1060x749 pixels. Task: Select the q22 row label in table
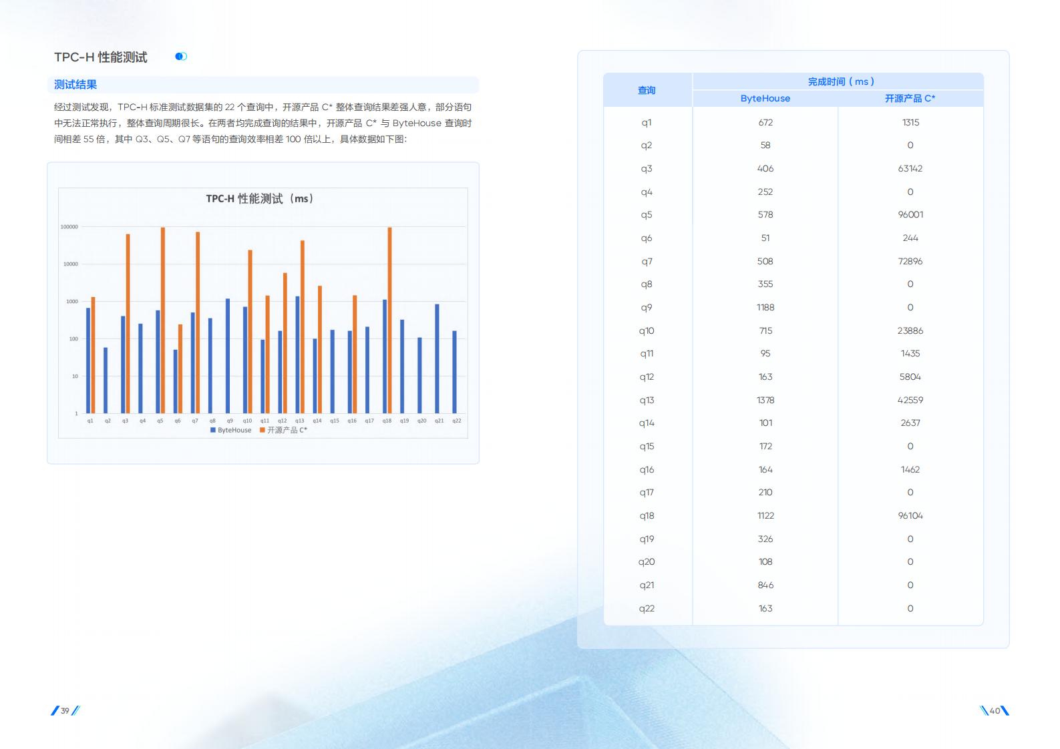647,609
